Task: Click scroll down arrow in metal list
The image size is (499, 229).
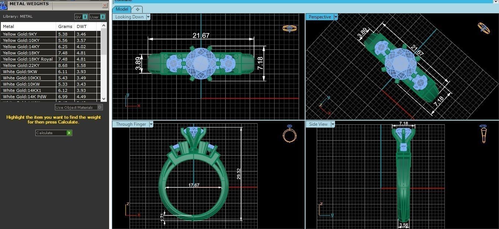Action: pos(104,99)
